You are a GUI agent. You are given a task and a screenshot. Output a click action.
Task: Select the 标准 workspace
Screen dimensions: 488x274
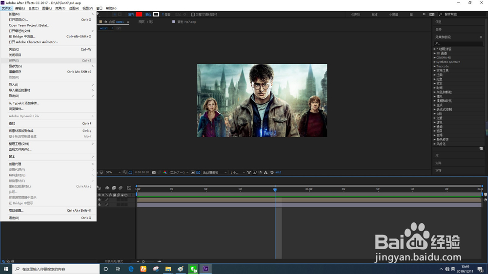(374, 14)
